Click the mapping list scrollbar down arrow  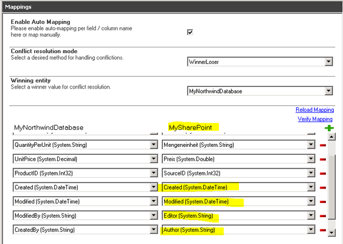pyautogui.click(x=332, y=232)
